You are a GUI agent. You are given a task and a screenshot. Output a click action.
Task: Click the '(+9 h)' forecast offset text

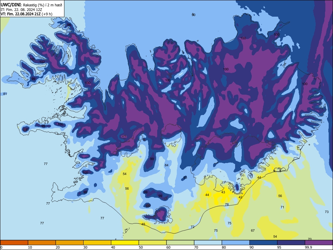pos(47,14)
